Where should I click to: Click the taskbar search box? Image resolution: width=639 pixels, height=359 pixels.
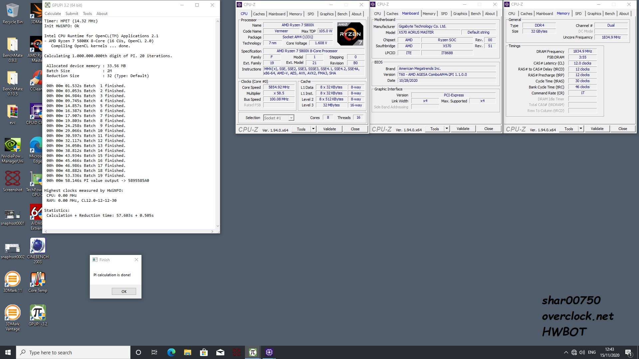[73, 352]
